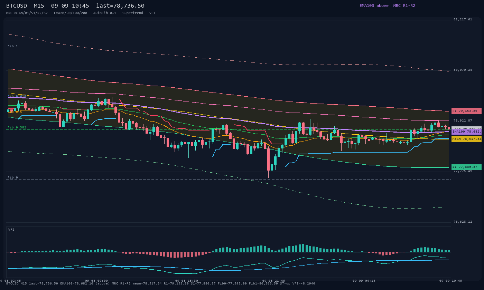
Task: Click the 81,217.61 price axis label
Action: pos(463,19)
